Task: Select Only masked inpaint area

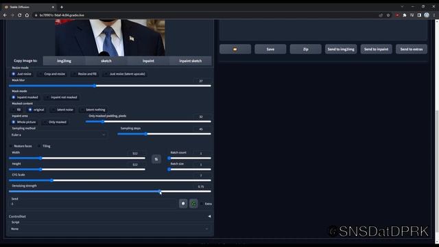Action: (55, 122)
